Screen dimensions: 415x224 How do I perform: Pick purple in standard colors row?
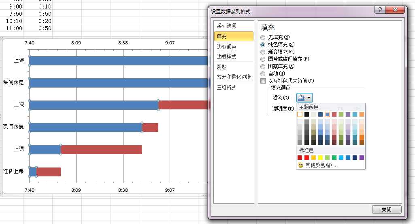coord(362,157)
